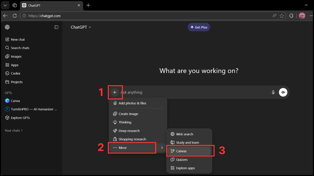314x176 pixels.
Task: Select the microphone icon in the input bar
Action: (273, 92)
